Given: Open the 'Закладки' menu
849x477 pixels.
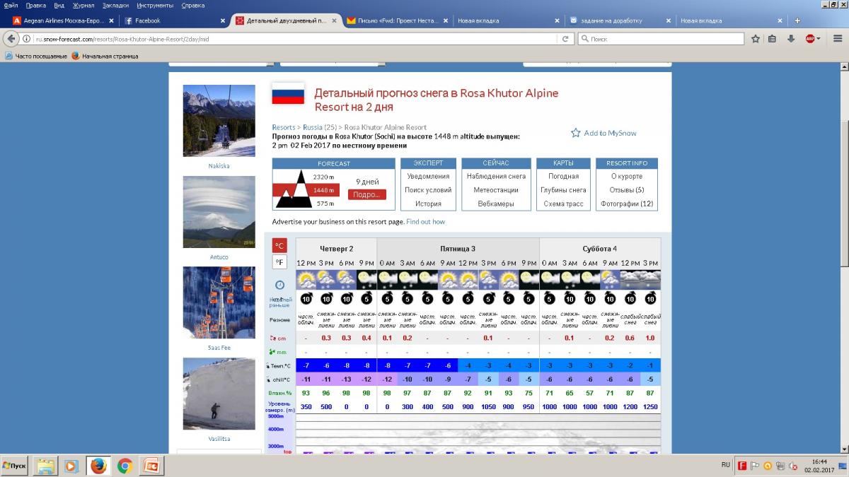Looking at the screenshot, I should 115,5.
